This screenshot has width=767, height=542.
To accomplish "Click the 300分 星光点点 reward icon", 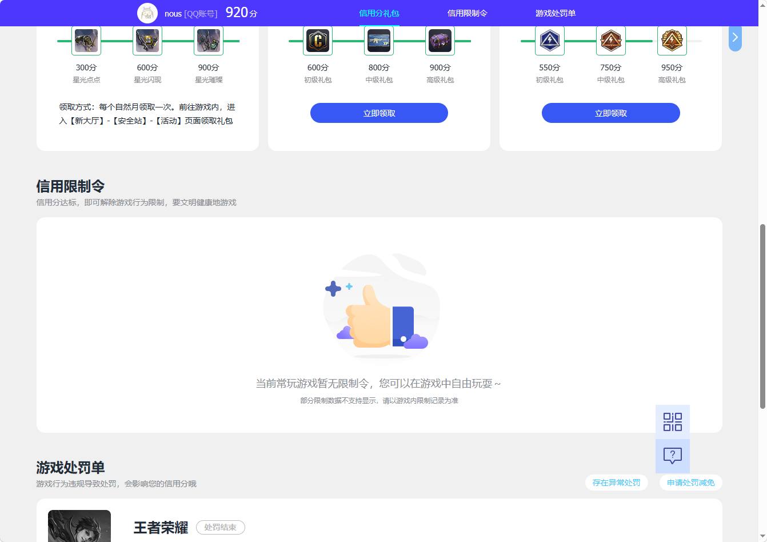I will (x=86, y=41).
